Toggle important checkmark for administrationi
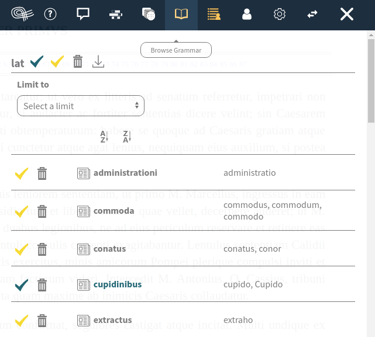Image resolution: width=375 pixels, height=337 pixels. pyautogui.click(x=22, y=173)
